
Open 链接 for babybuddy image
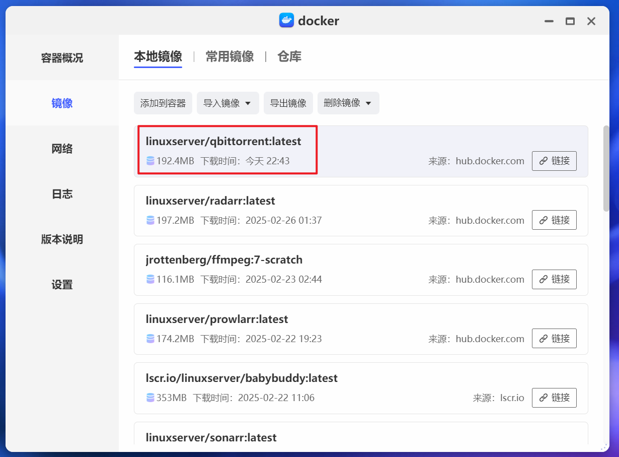(x=554, y=398)
